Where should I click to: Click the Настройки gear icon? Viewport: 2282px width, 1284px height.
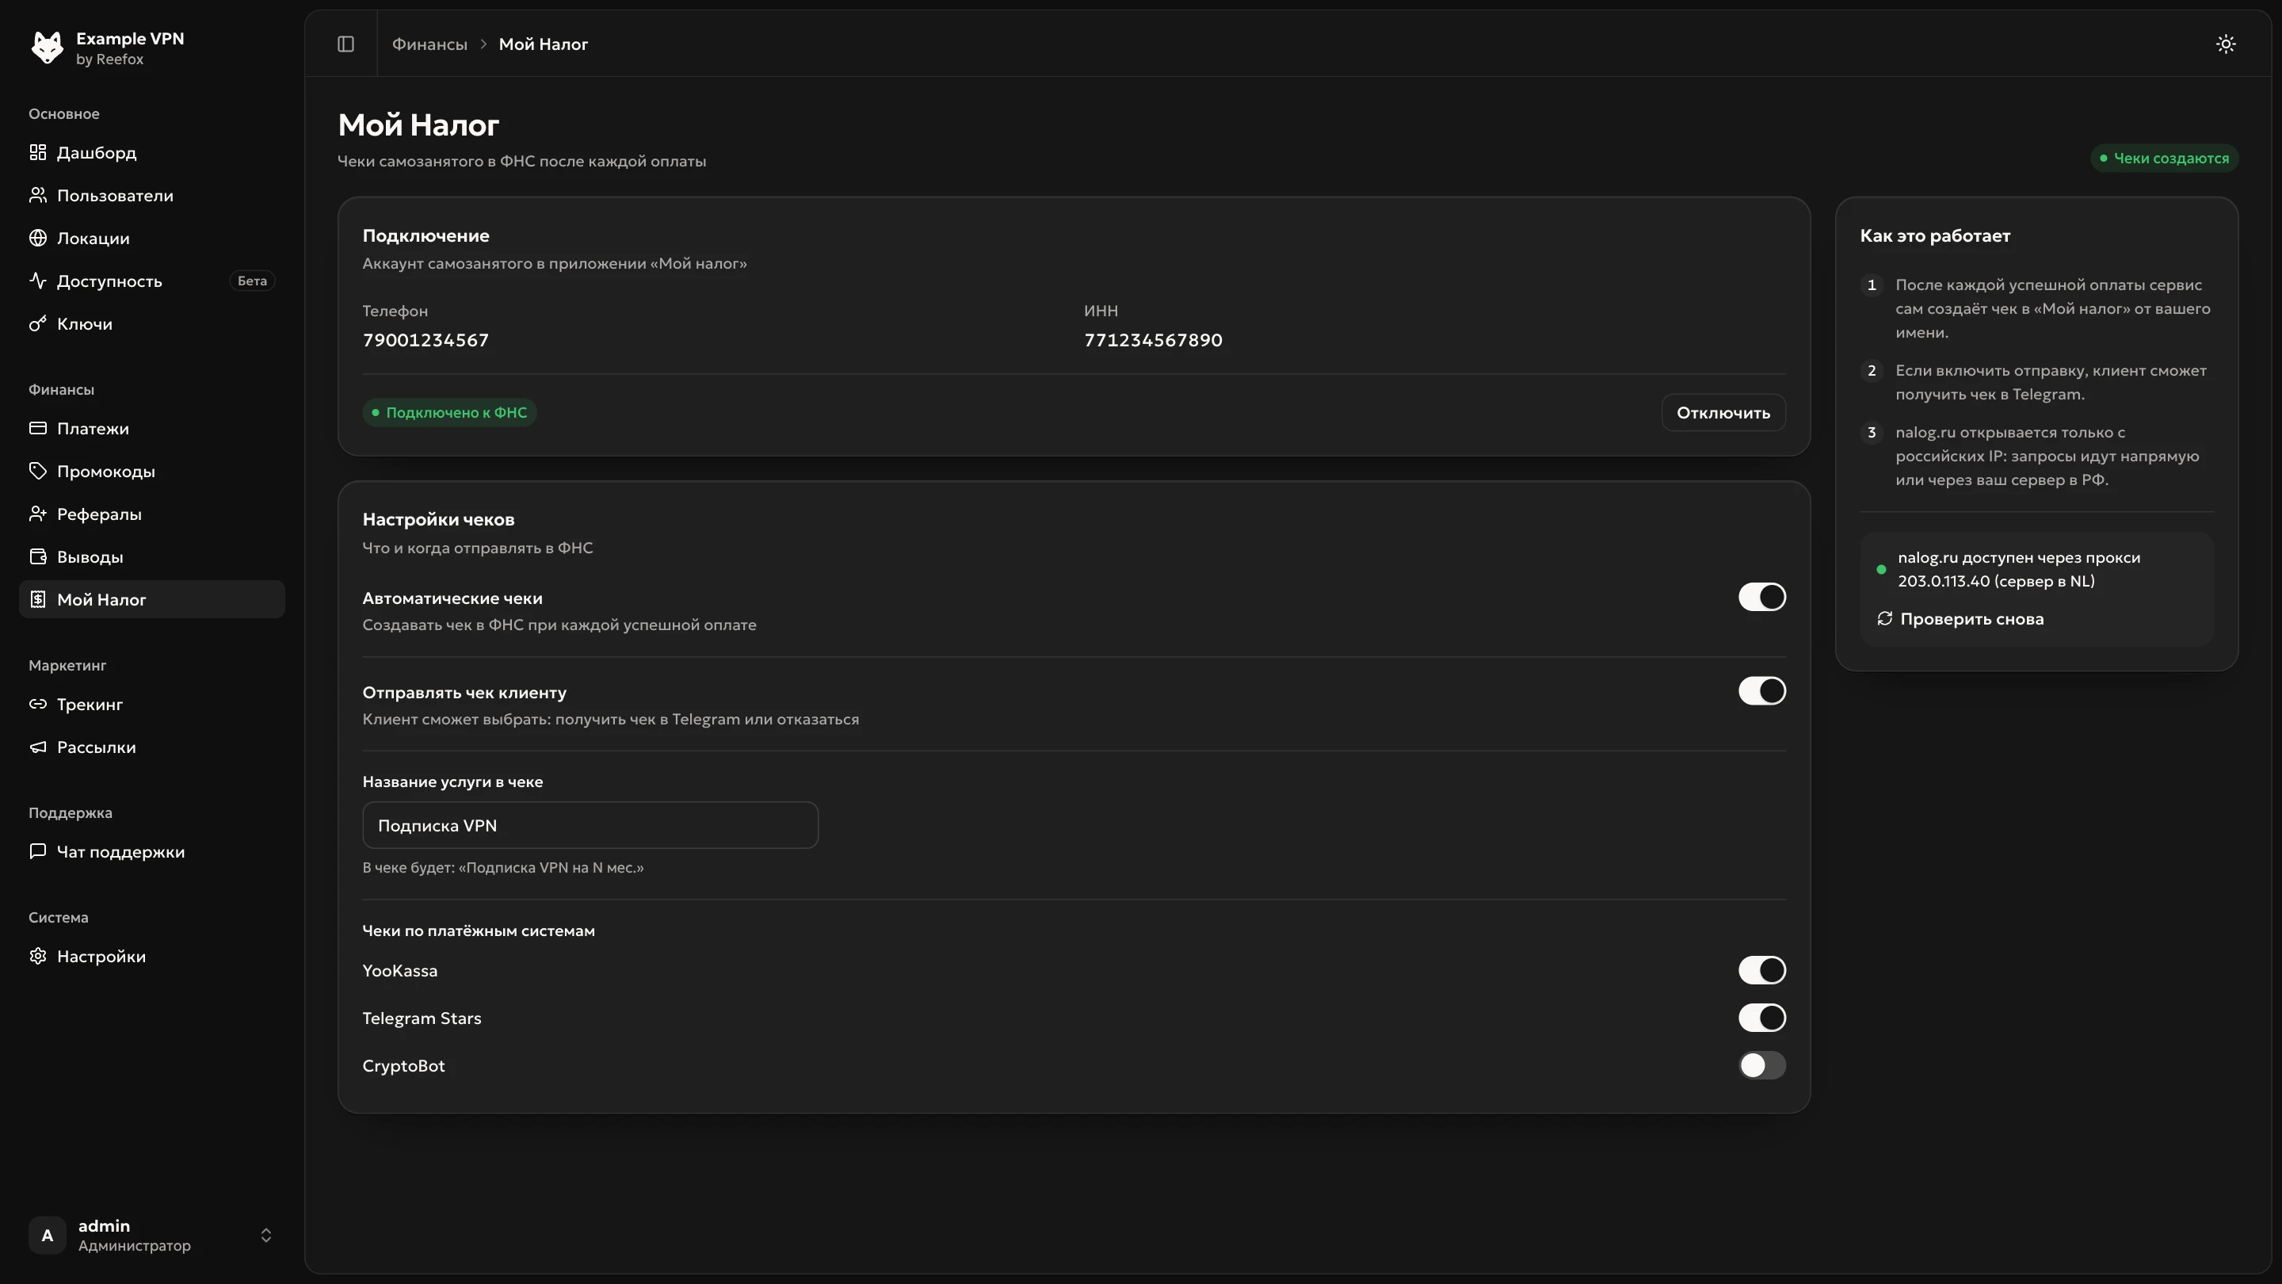pos(37,956)
